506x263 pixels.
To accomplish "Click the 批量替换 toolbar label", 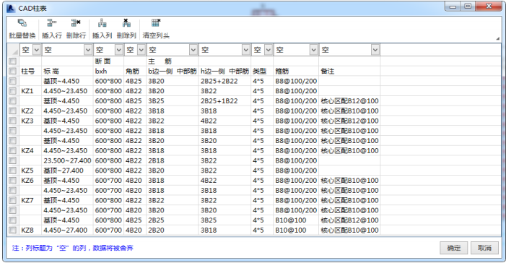I will pyautogui.click(x=22, y=35).
